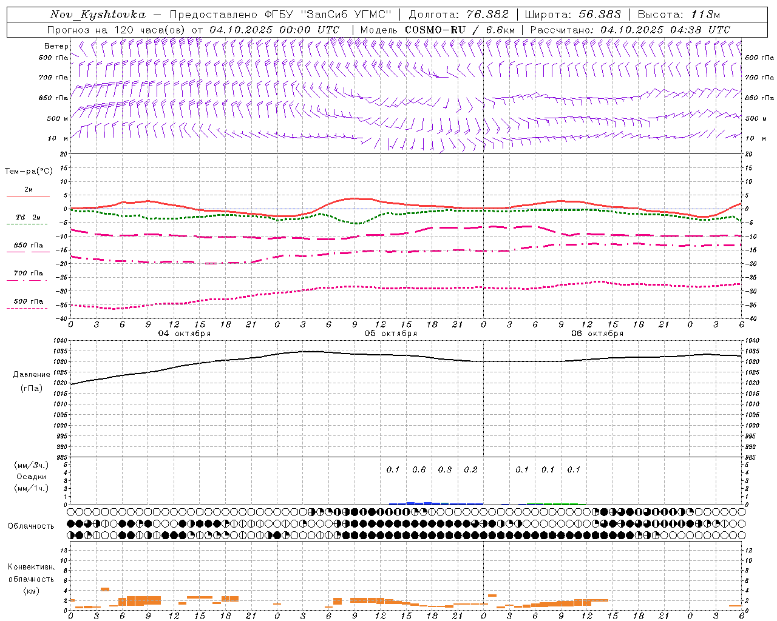Click the Высота: 113м field
The height and width of the screenshot is (621, 777).
[x=679, y=15]
